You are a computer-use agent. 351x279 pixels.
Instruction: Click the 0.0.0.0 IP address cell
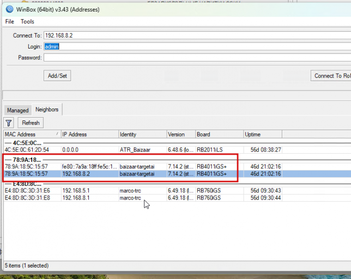pos(70,150)
